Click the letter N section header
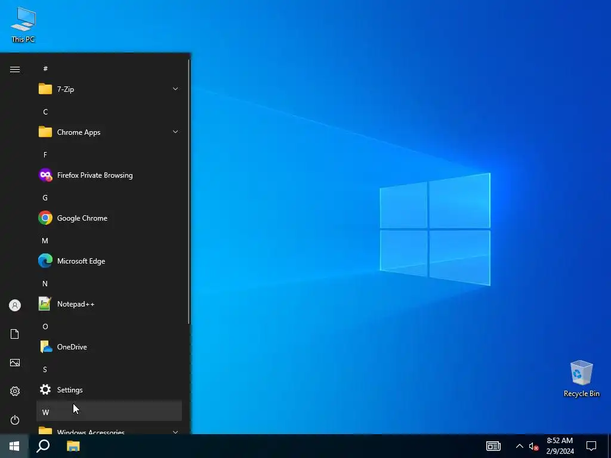 (x=109, y=283)
